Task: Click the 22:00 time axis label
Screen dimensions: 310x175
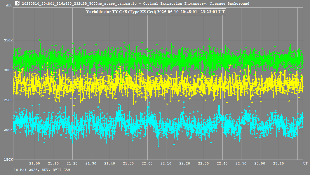Action: (147, 163)
